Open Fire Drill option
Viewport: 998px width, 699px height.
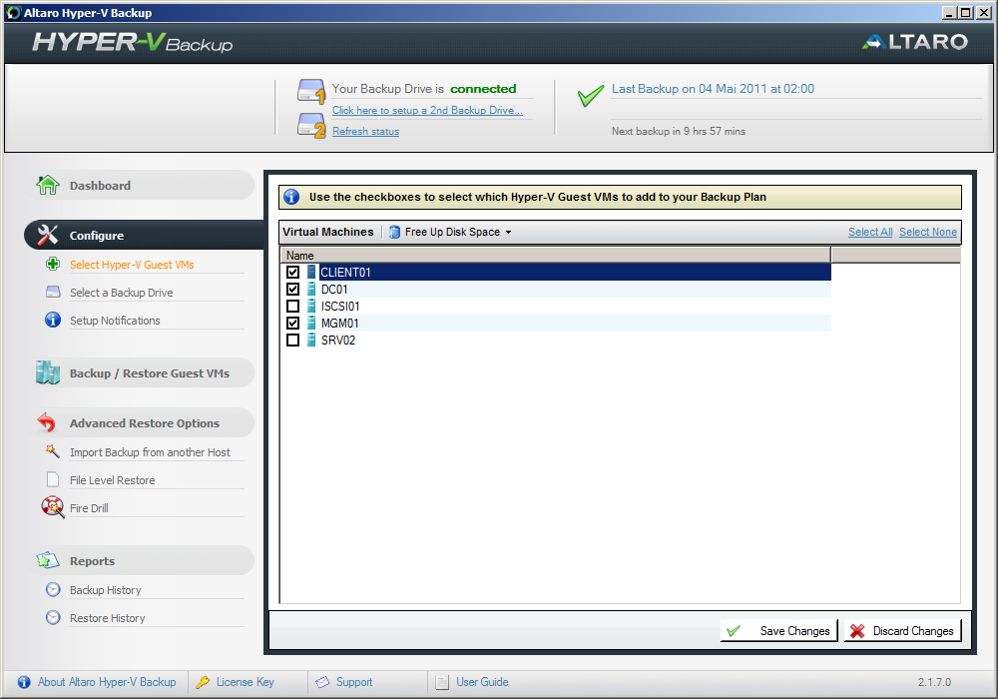pos(89,508)
